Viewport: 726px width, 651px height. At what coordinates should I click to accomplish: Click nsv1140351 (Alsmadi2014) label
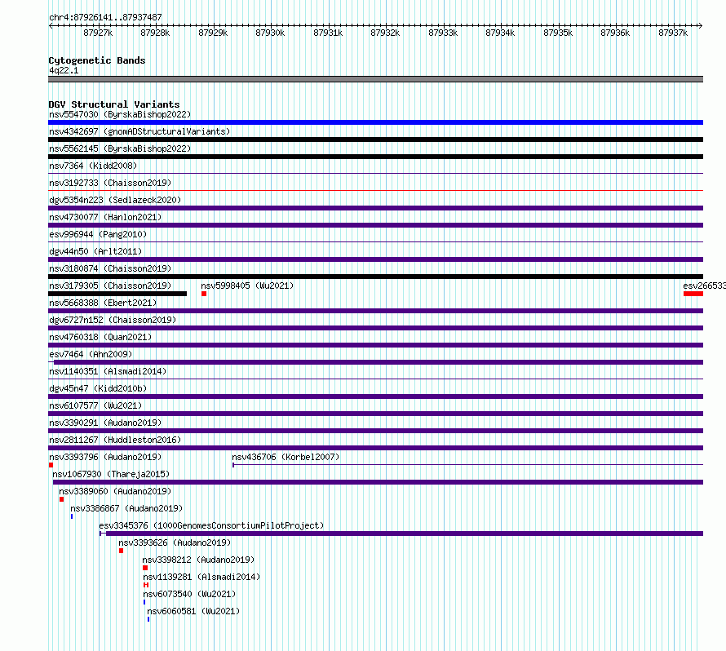(108, 371)
